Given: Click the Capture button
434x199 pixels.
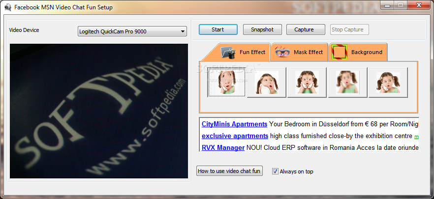Looking at the screenshot, I should click(x=306, y=29).
